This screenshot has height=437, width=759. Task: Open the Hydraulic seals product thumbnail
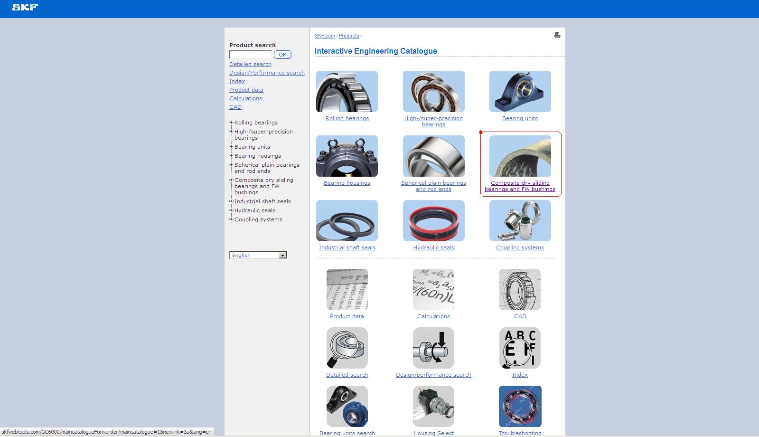[x=433, y=220]
